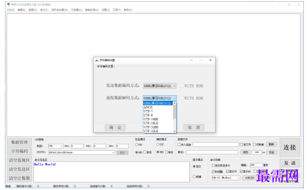Open the 波形发生器(W) menu
The height and width of the screenshot is (190, 307).
(60, 10)
